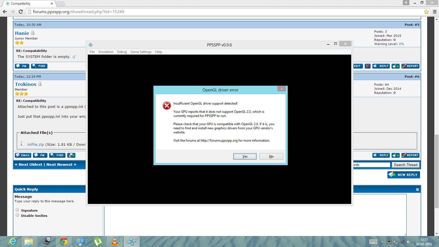
Task: Enable the Signature checkbox
Action: coord(17,210)
